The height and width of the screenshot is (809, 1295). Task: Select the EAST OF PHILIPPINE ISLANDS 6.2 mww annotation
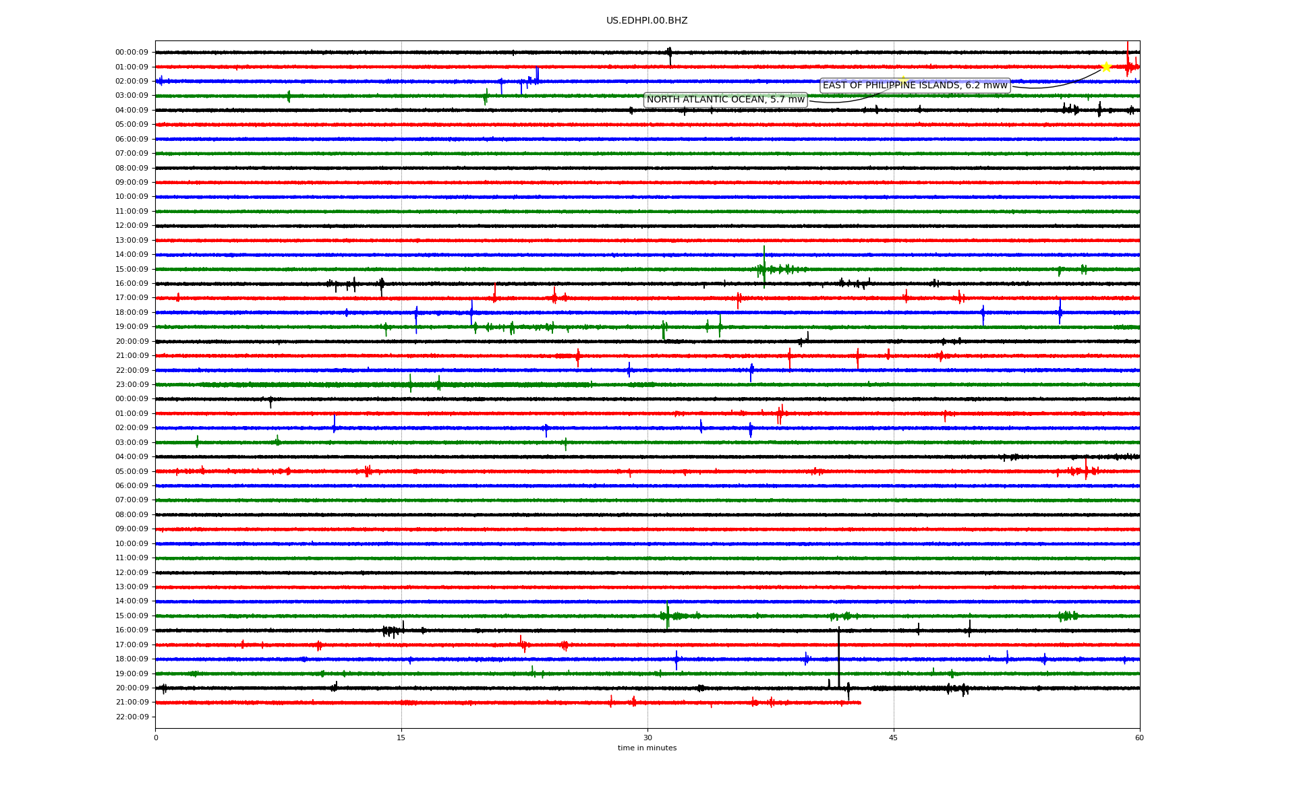click(x=915, y=85)
